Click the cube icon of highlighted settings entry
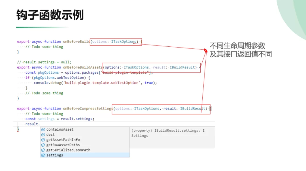This screenshot has width=306, height=171. click(43, 155)
